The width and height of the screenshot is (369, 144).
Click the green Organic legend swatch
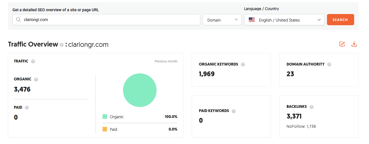pos(105,117)
